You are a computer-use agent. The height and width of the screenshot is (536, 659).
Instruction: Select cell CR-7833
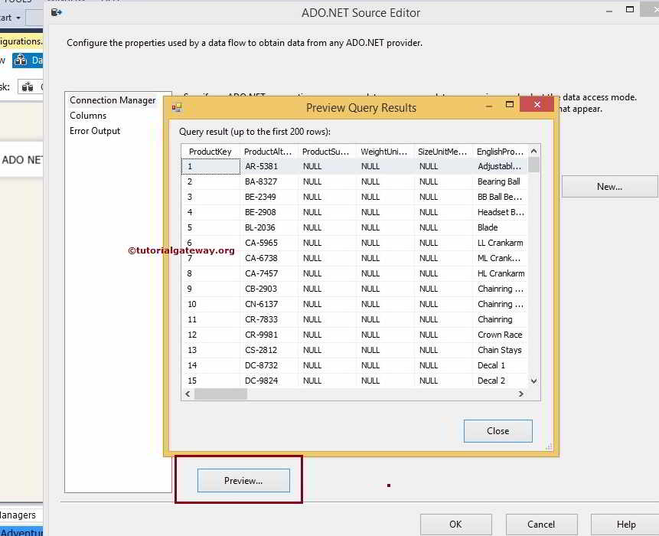269,319
